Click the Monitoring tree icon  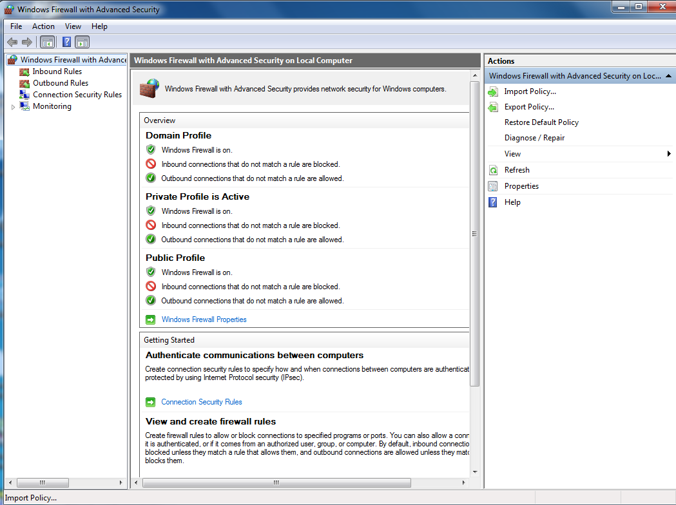(24, 106)
